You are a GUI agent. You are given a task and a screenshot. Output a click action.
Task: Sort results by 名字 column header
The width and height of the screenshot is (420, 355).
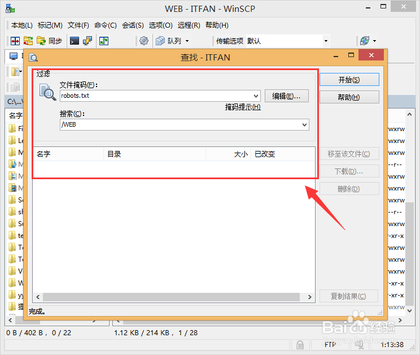[68, 154]
